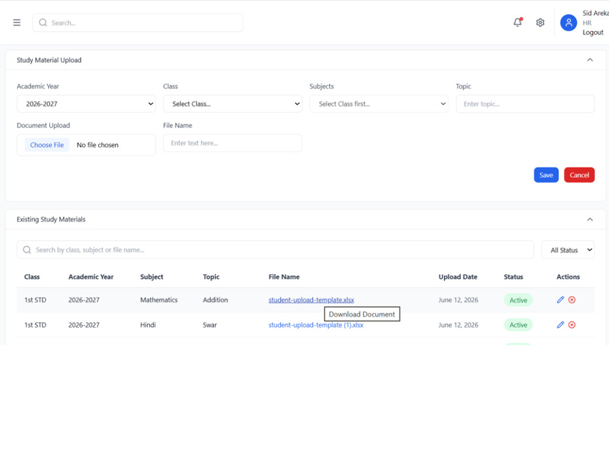
Task: Open the notifications bell
Action: tap(518, 22)
